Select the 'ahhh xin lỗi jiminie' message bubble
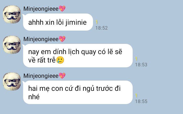Image resolution: width=183 pixels, height=114 pixels. (x=58, y=22)
